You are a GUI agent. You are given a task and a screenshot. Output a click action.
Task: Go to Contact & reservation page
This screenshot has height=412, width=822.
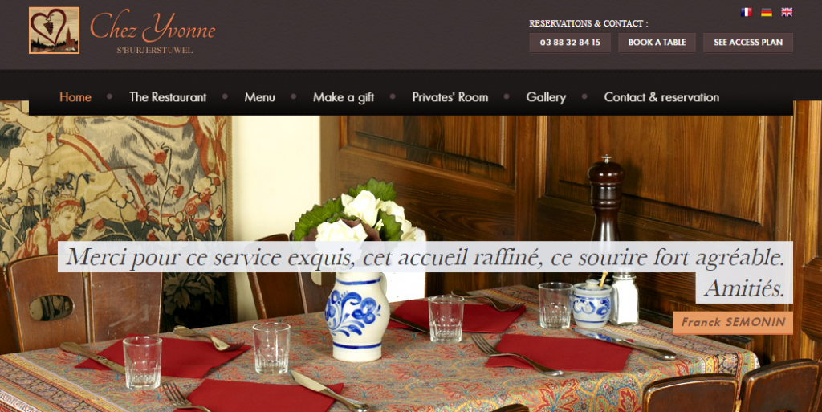[x=661, y=97]
